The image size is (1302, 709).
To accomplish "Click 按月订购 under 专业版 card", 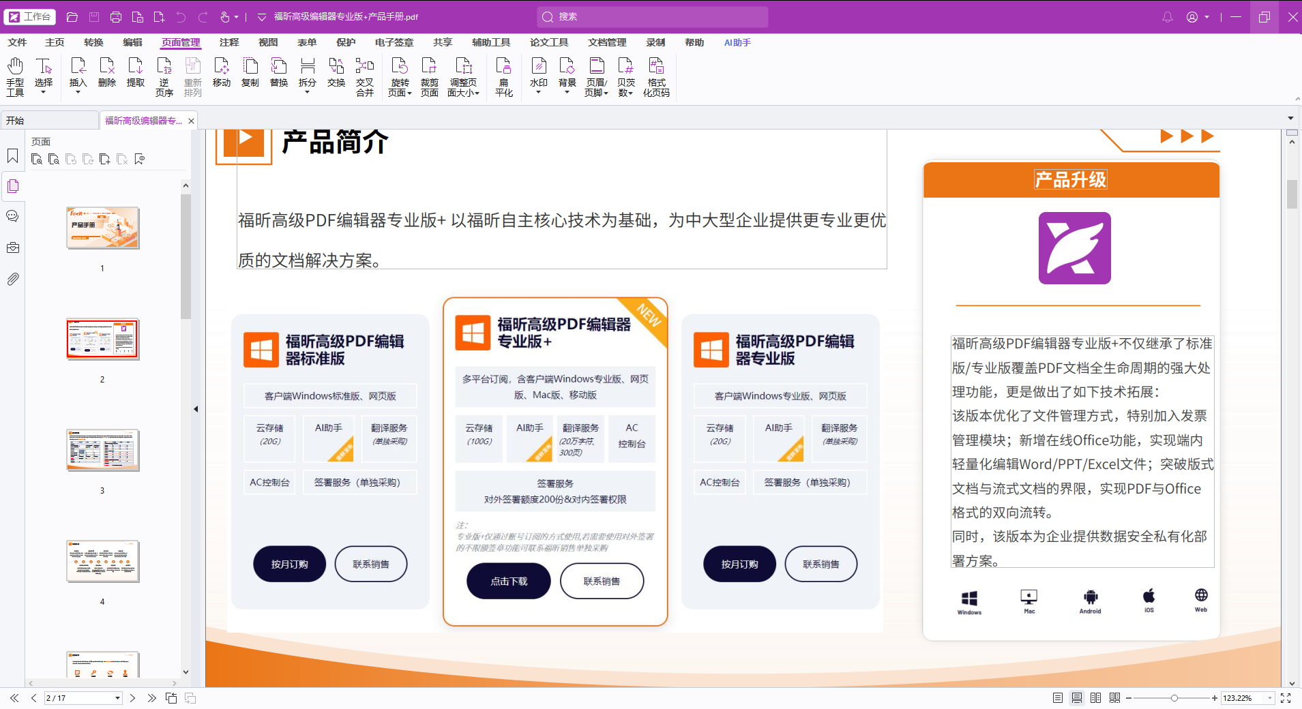I will pyautogui.click(x=739, y=564).
